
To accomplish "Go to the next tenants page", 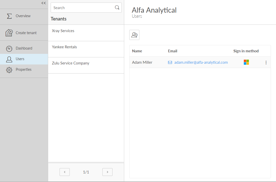I will tap(107, 172).
